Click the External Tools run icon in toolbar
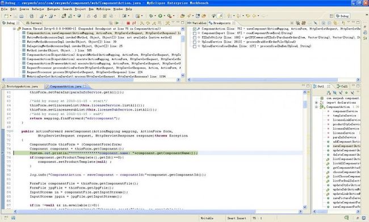369x222 pixels. tap(169, 16)
